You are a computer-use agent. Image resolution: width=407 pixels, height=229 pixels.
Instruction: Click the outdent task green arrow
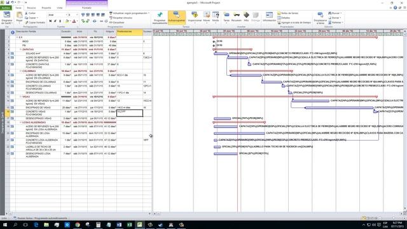[83, 21]
